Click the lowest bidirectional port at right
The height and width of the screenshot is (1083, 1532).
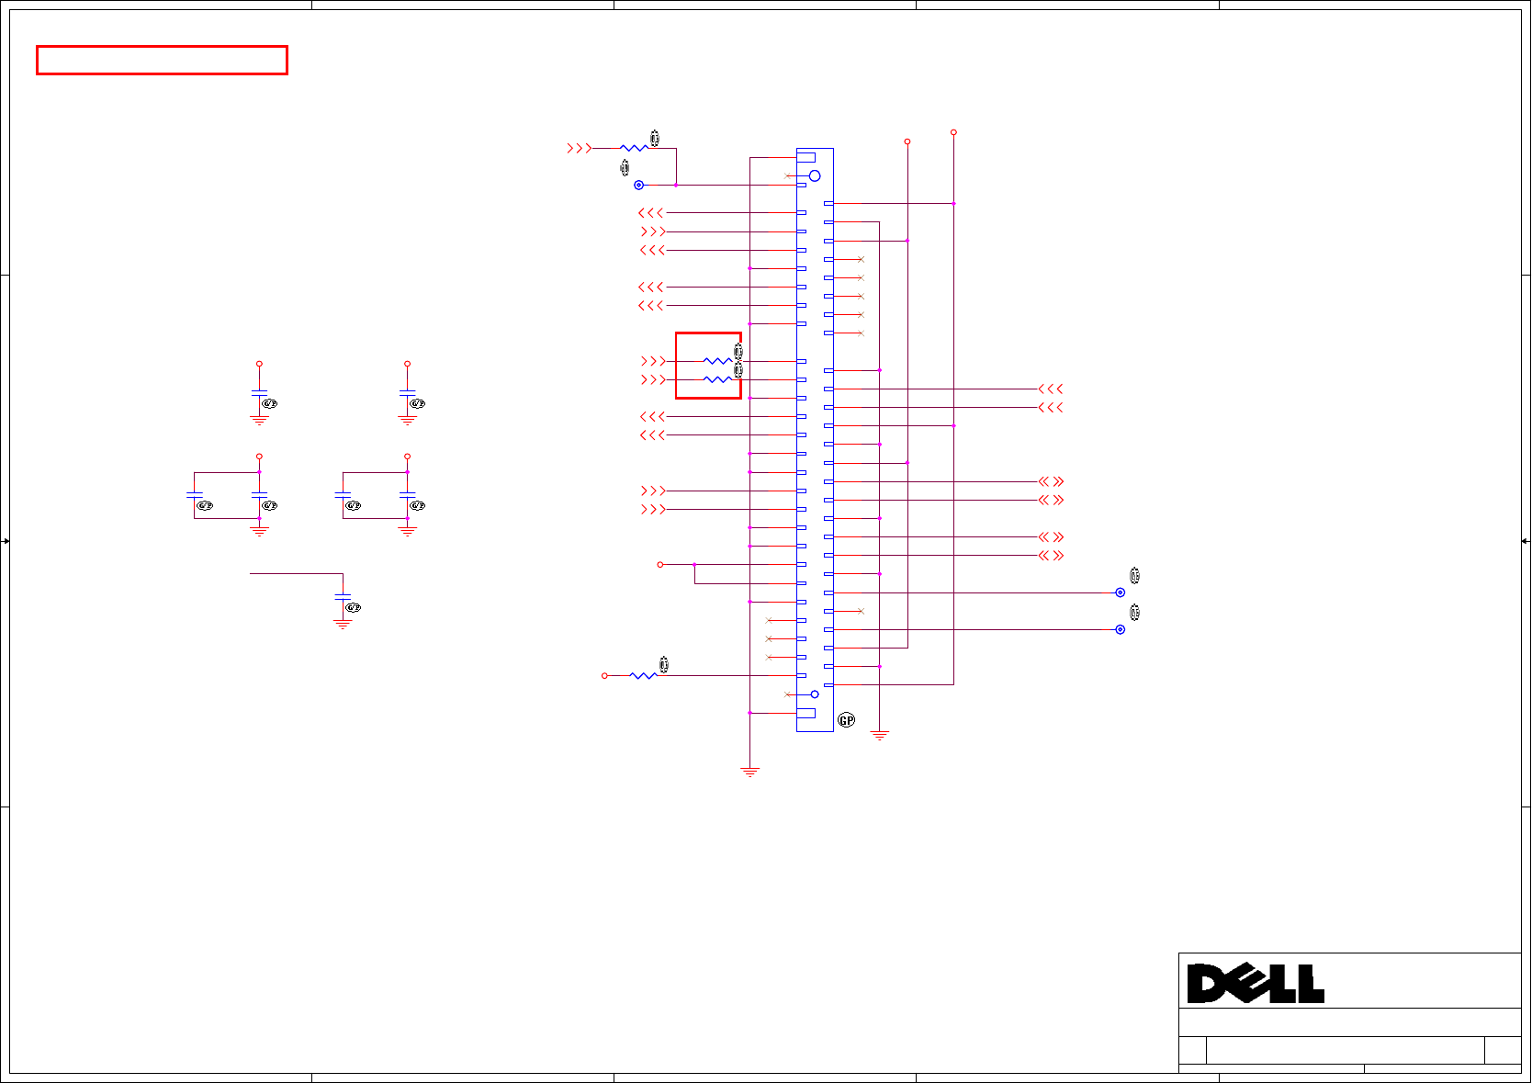tap(1051, 556)
